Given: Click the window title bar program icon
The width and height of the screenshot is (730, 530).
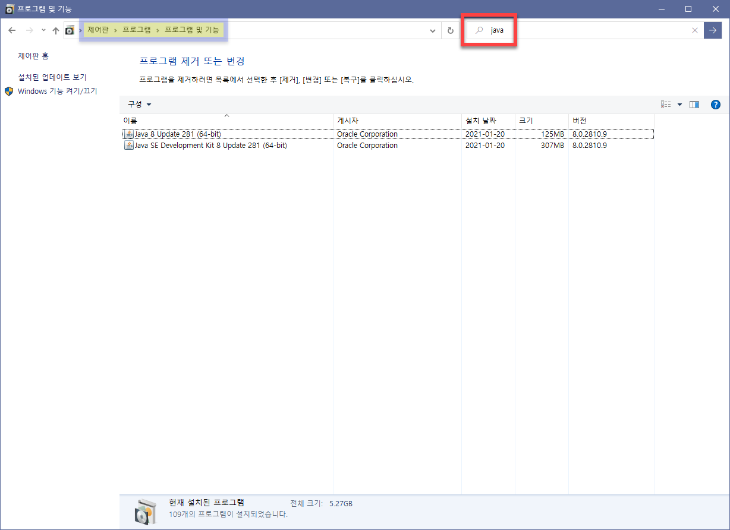Looking at the screenshot, I should point(10,9).
